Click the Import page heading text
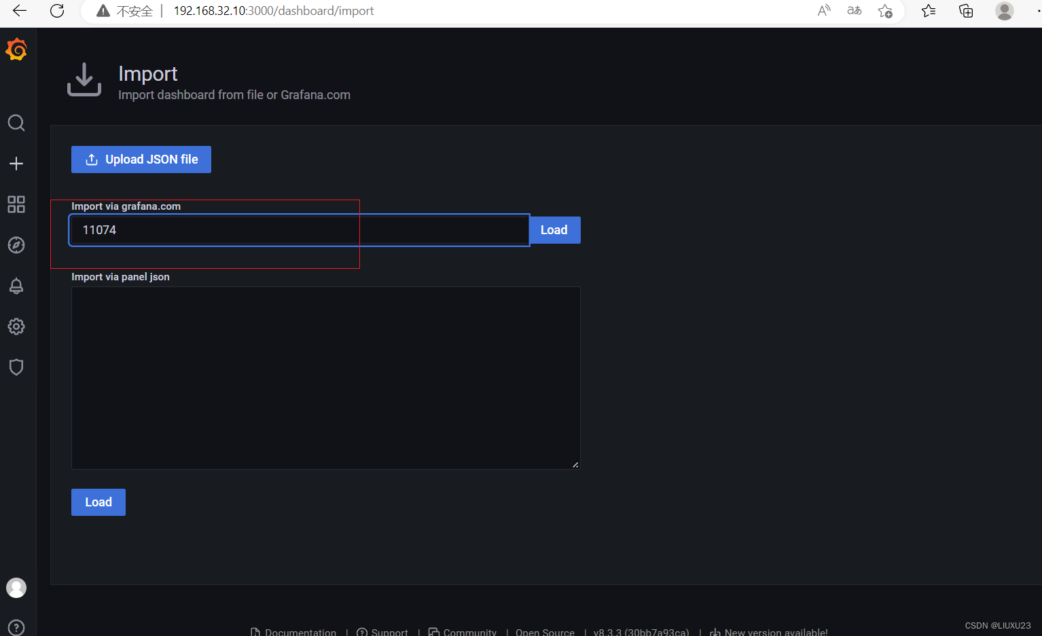The width and height of the screenshot is (1042, 636). [x=148, y=73]
